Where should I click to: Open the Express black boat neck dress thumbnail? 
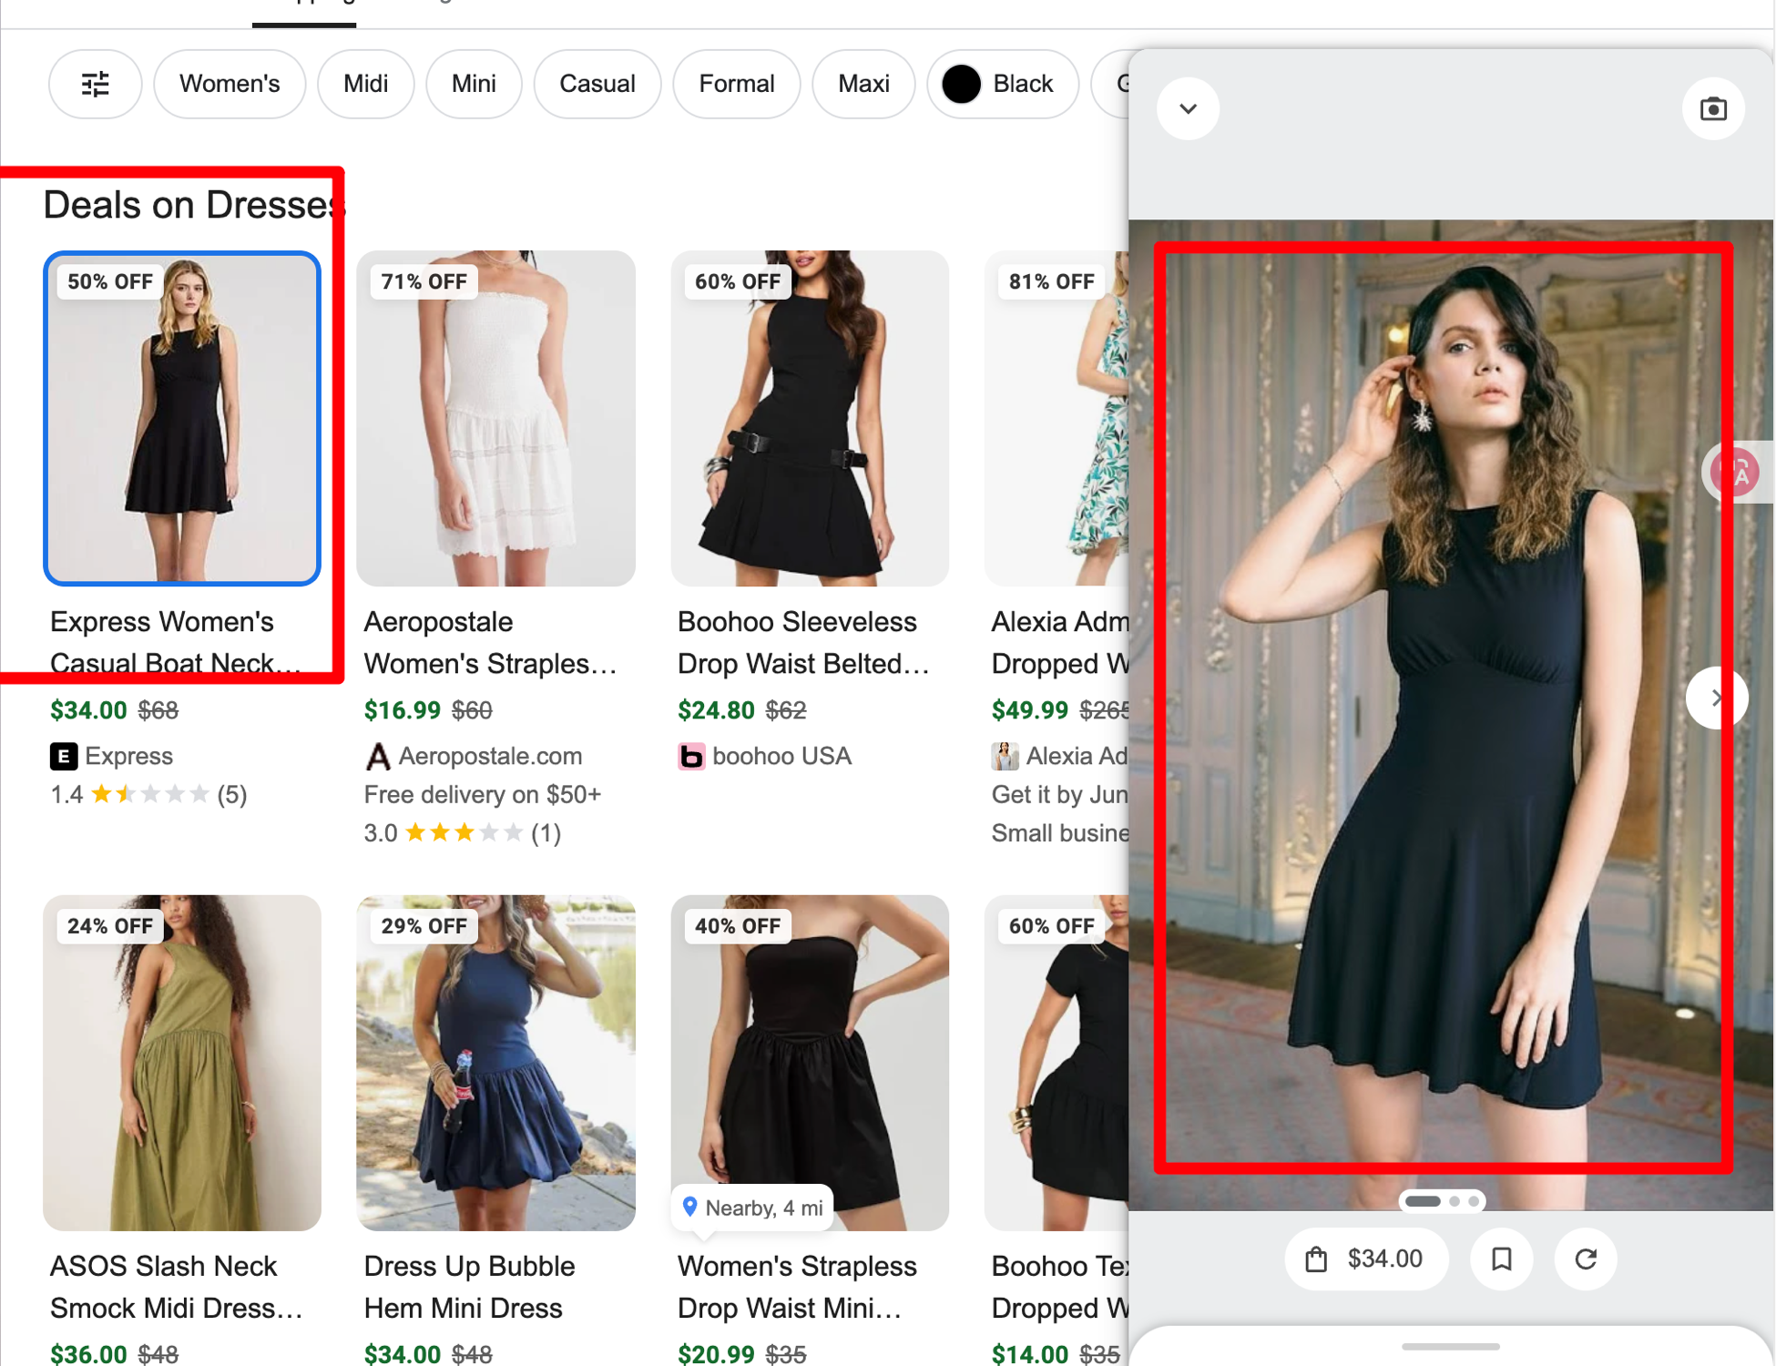tap(182, 418)
